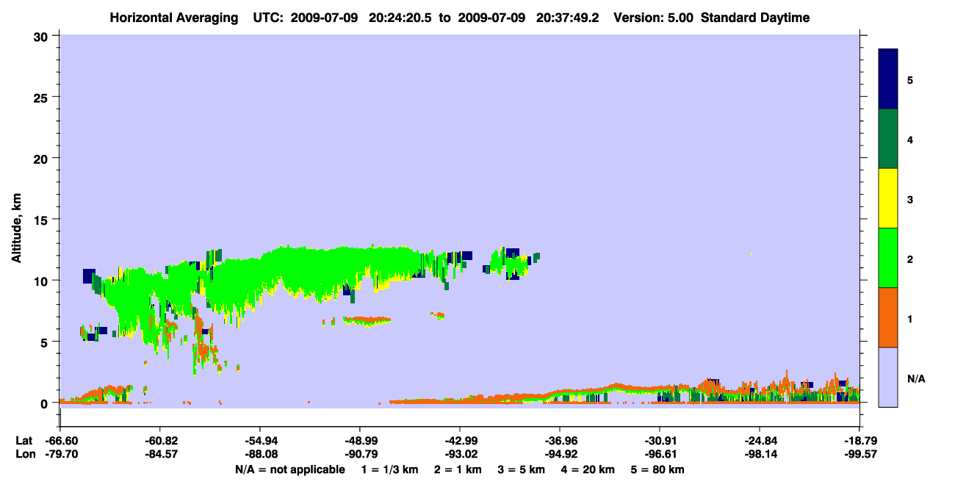The width and height of the screenshot is (955, 490).
Task: Click the latitude value -24.84
Action: [x=760, y=441]
